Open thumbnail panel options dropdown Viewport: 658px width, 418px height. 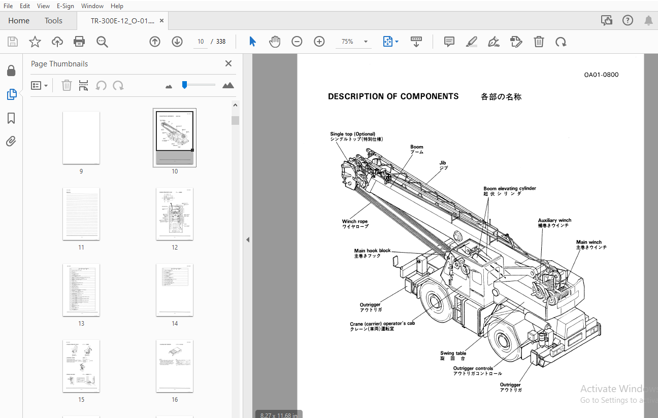click(39, 86)
